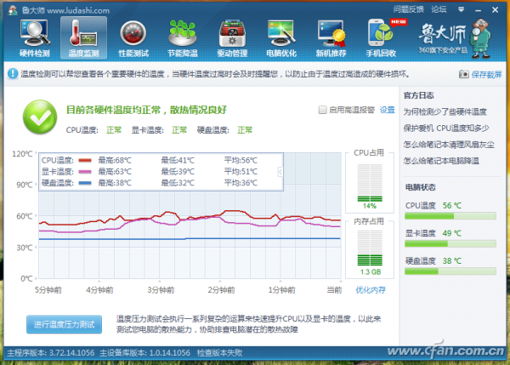Click the blue info icon in tip bar
Screen dimensions: 510x365
13,73
